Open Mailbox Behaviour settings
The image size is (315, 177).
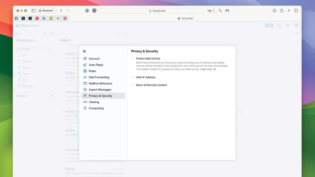click(103, 83)
